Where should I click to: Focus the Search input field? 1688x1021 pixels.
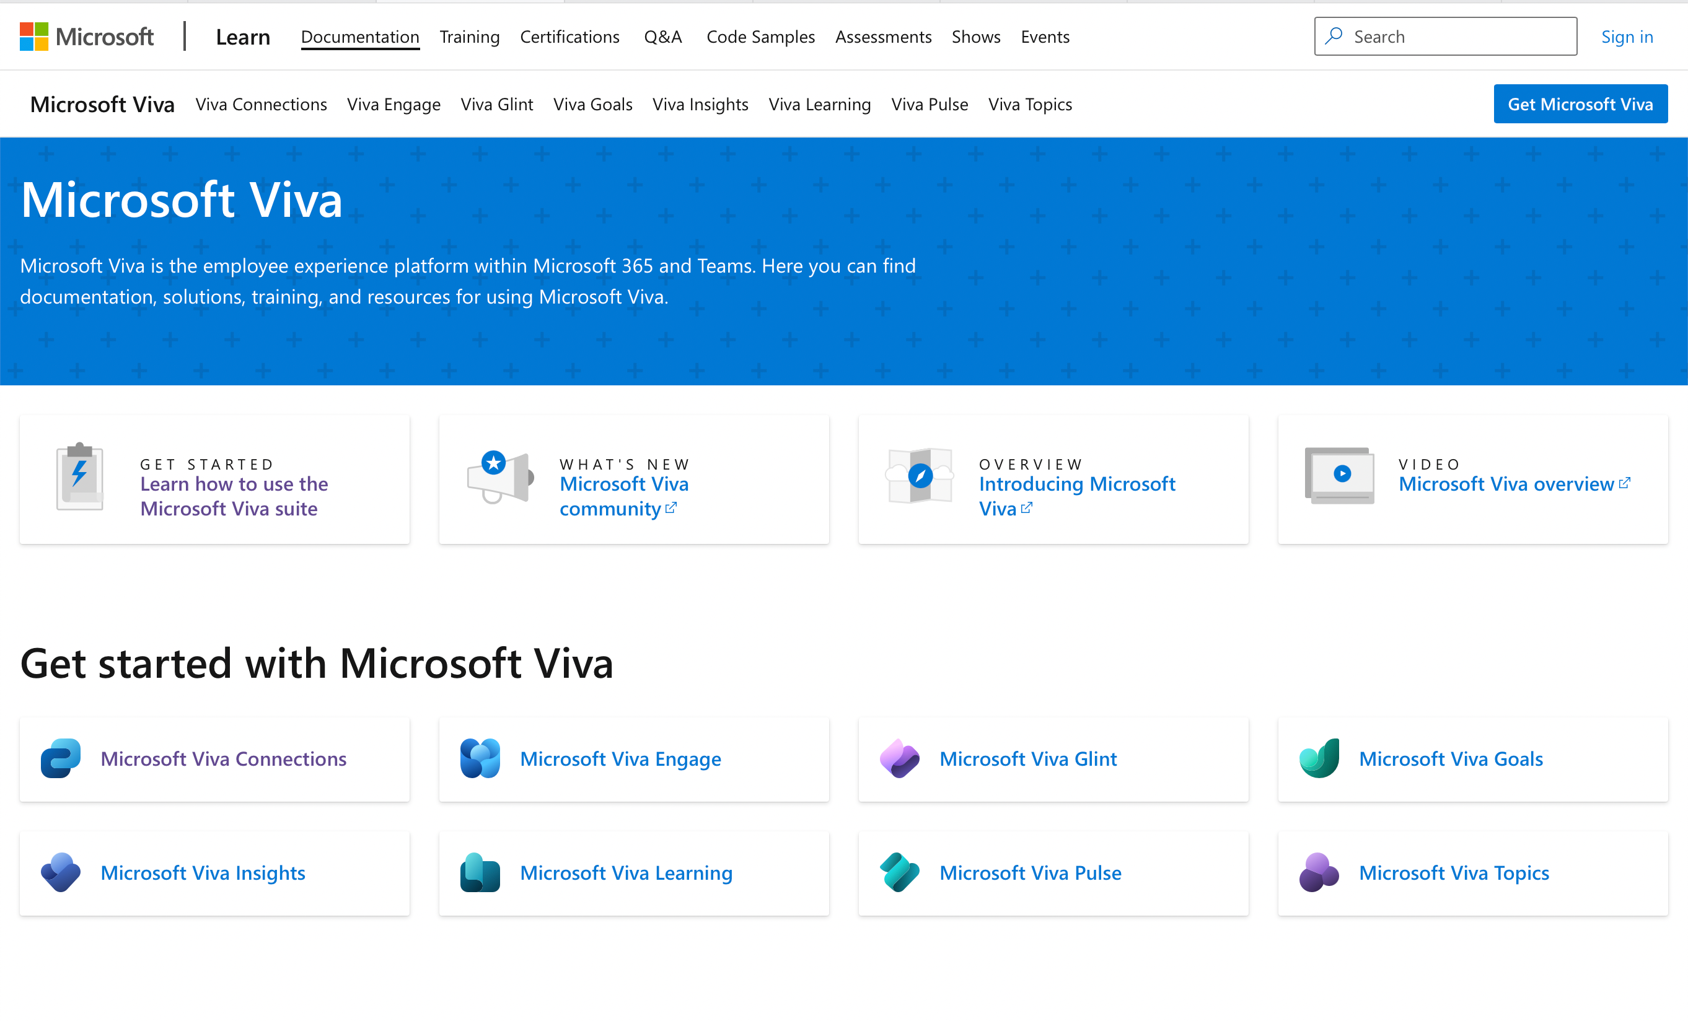(1446, 37)
